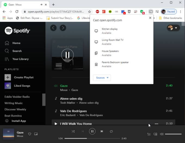Click the volume slider

coord(173,134)
